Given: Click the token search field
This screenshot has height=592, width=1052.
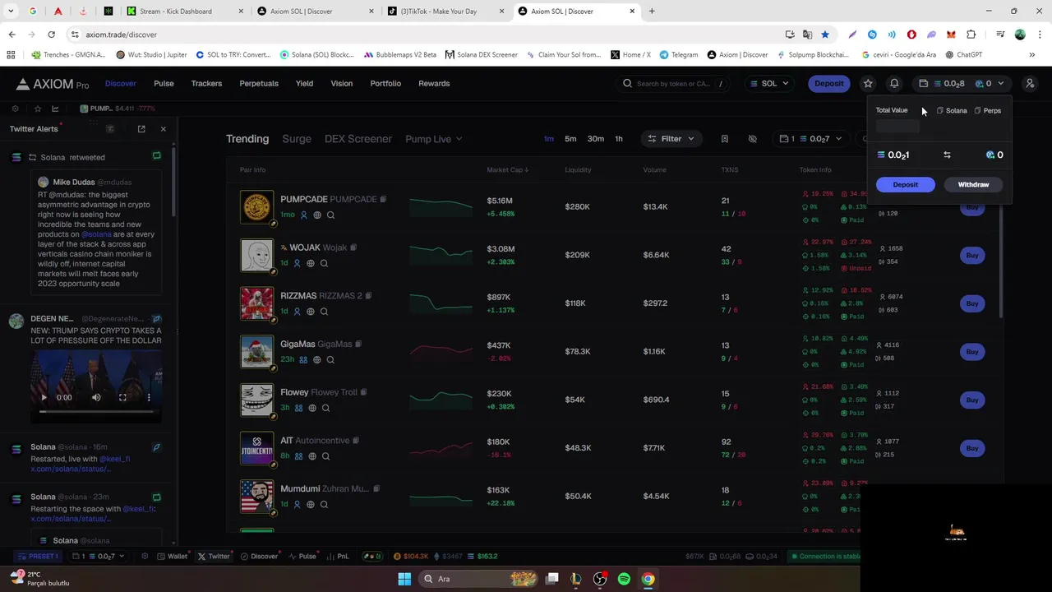Looking at the screenshot, I should click(674, 83).
